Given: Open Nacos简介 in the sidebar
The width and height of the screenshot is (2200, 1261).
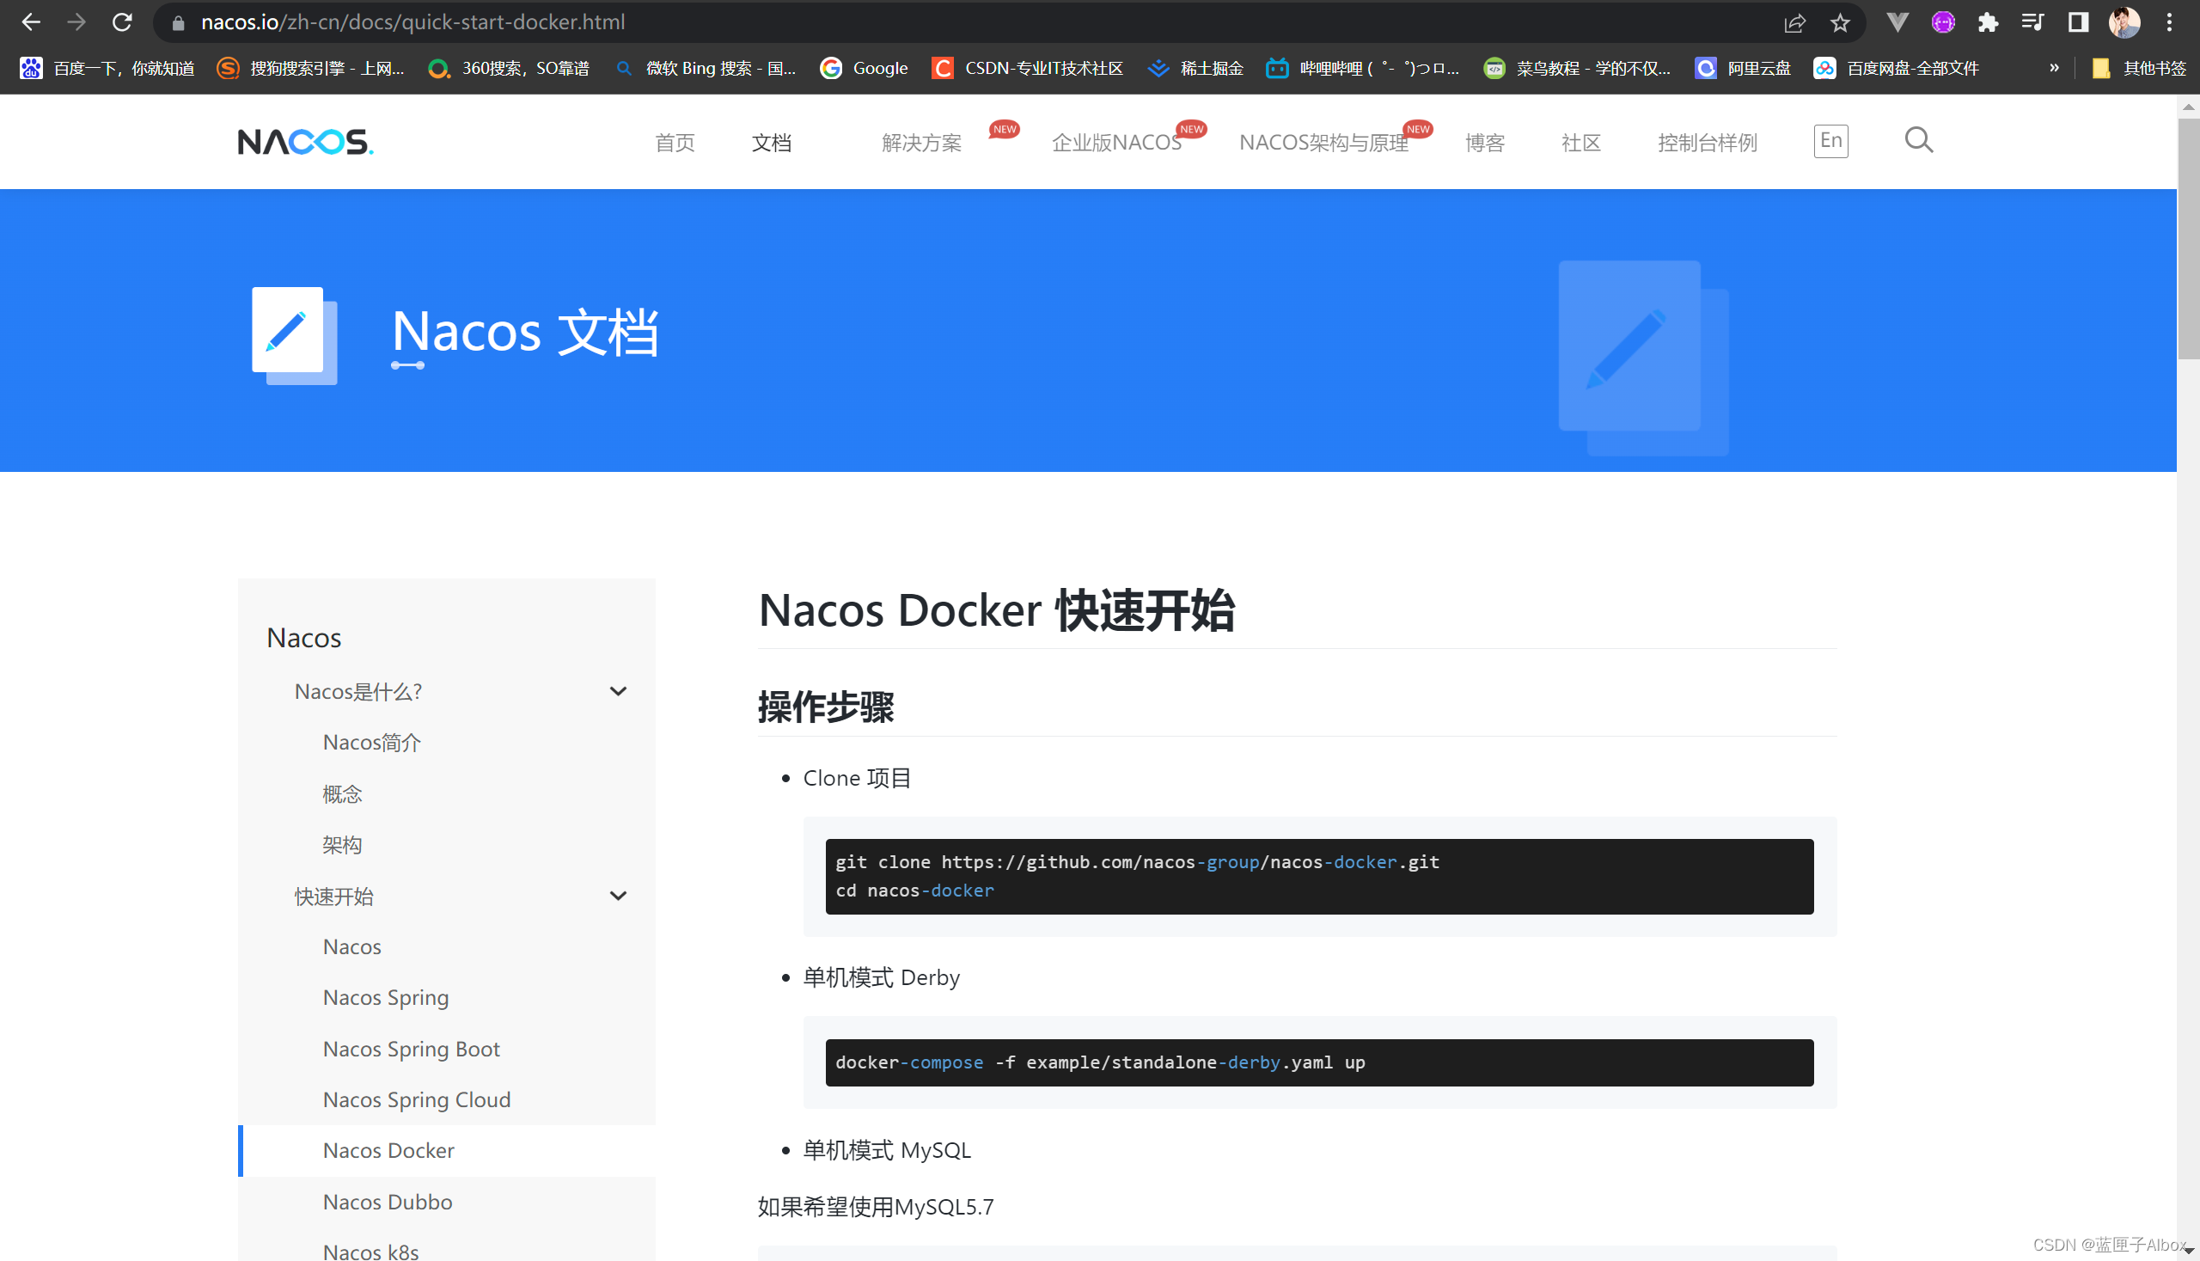Looking at the screenshot, I should (x=372, y=742).
